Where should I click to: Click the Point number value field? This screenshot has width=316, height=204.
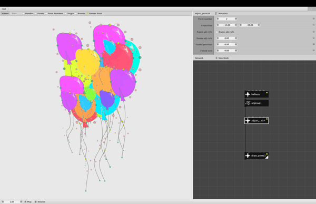click(x=226, y=19)
